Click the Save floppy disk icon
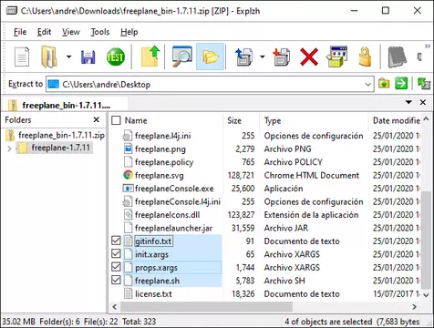The height and width of the screenshot is (328, 434). click(88, 57)
